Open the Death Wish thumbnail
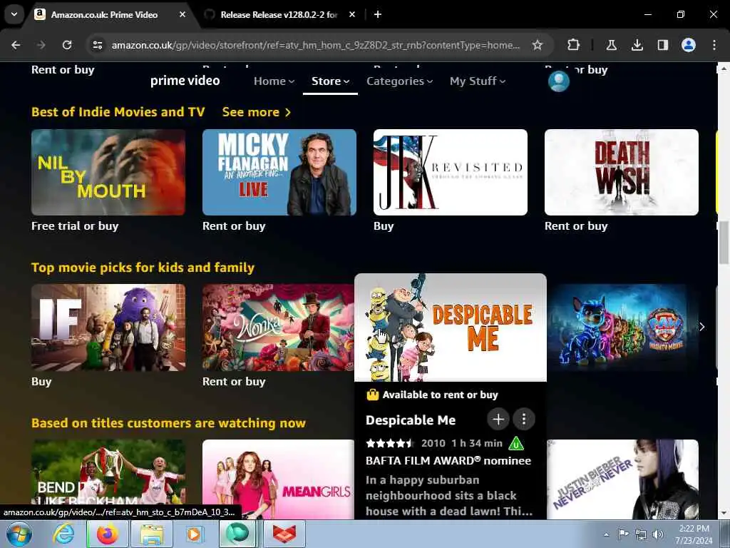730x548 pixels. pyautogui.click(x=622, y=173)
